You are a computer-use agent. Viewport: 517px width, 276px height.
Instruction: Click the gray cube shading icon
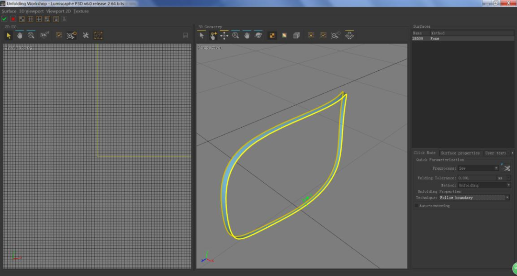(296, 35)
